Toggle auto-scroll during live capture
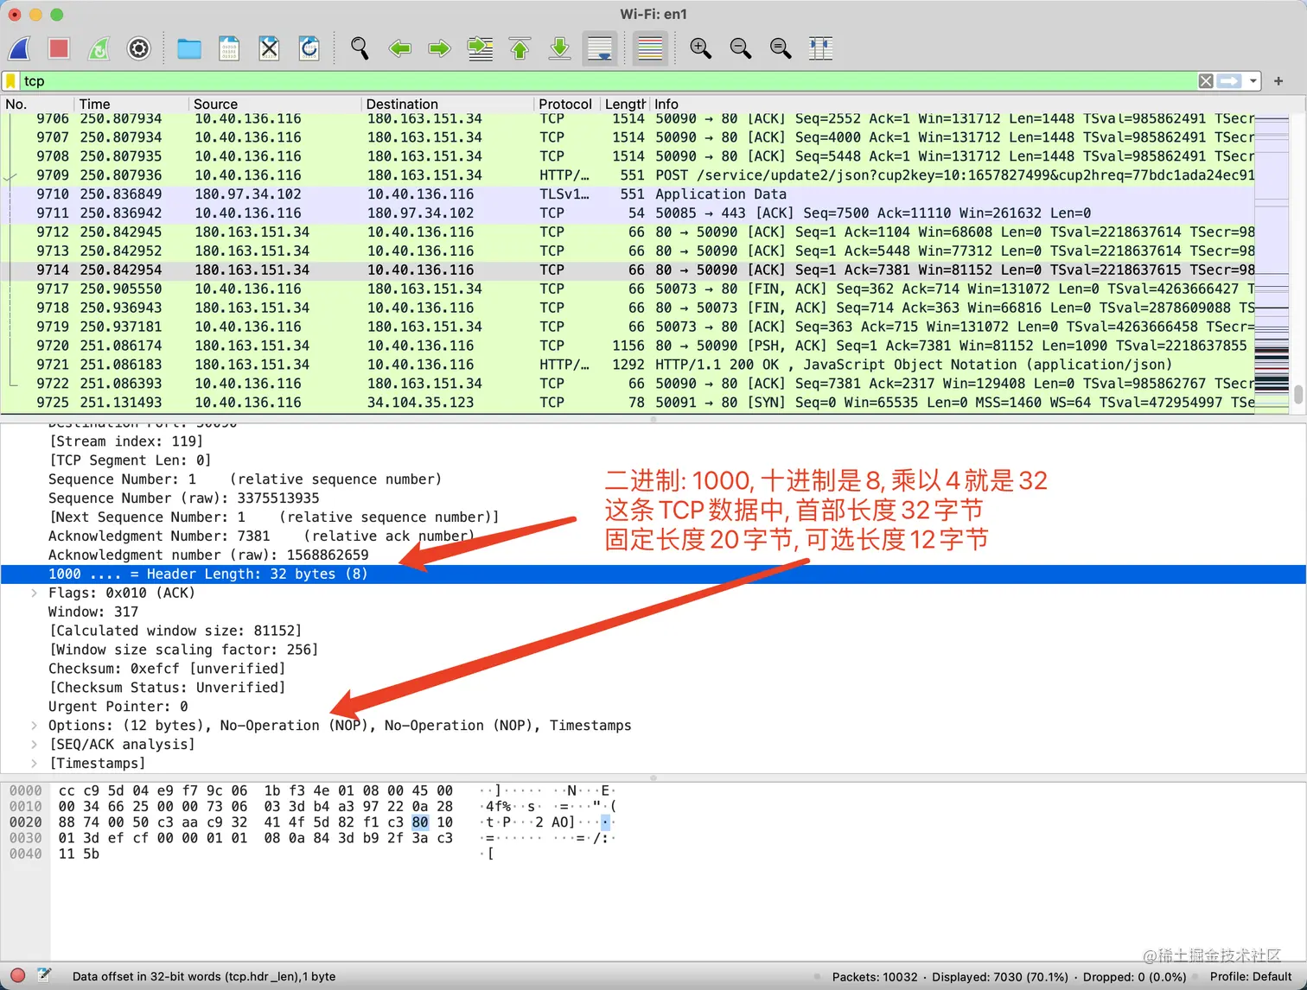Viewport: 1307px width, 990px height. (x=600, y=48)
